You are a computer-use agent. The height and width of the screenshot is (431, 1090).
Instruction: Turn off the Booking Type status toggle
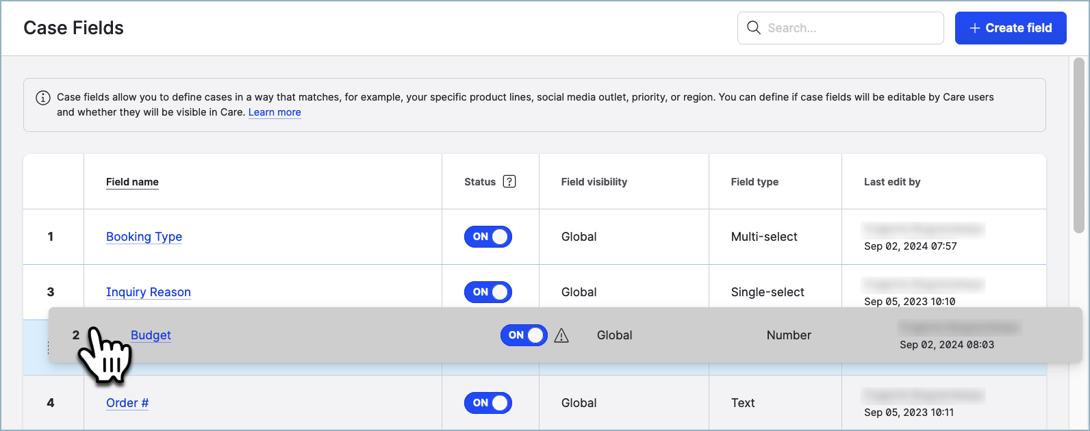487,237
